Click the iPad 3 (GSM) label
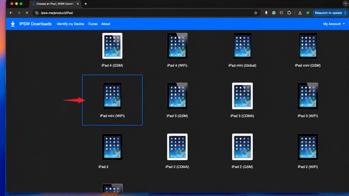 tap(177, 116)
